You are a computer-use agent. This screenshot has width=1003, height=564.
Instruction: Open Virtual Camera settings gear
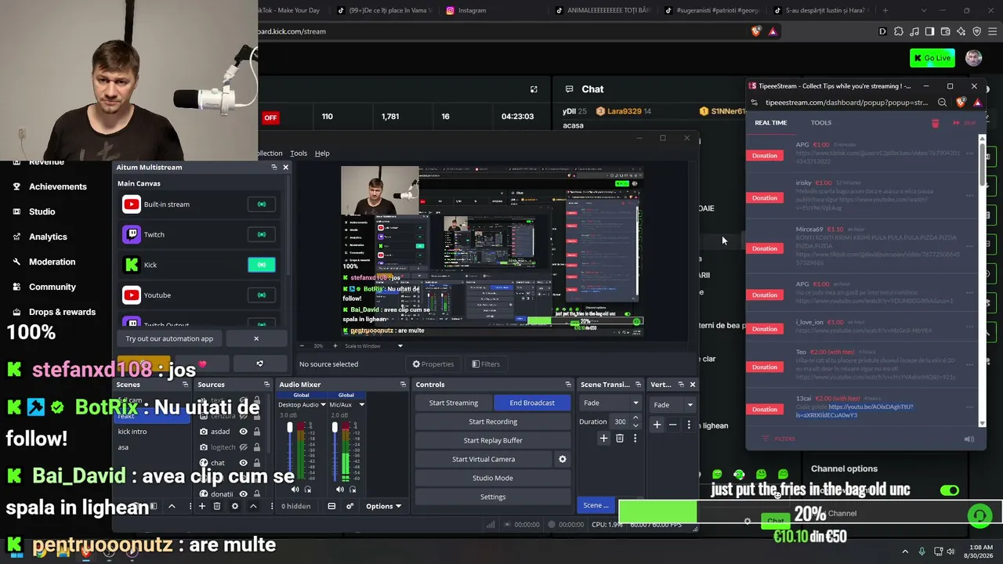pyautogui.click(x=562, y=459)
